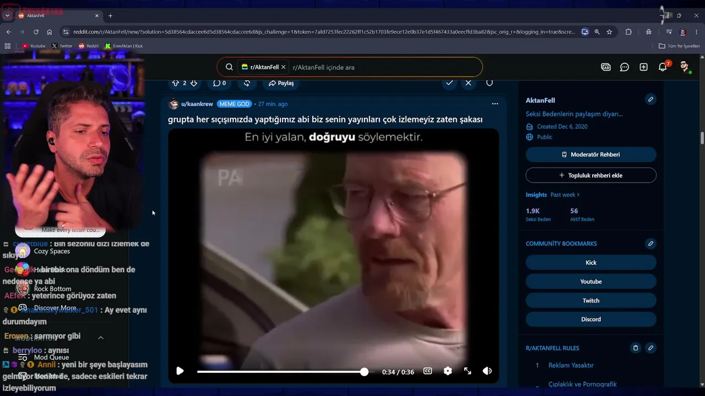Image resolution: width=705 pixels, height=396 pixels.
Task: Play the Breaking Bad meme video
Action: click(180, 371)
